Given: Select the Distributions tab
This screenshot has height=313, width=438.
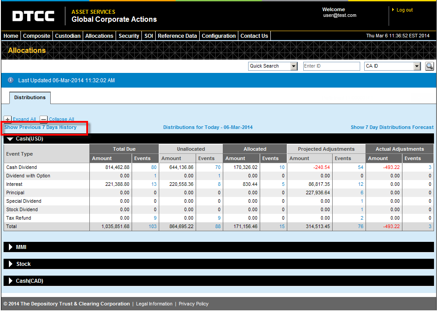Looking at the screenshot, I should (x=30, y=97).
